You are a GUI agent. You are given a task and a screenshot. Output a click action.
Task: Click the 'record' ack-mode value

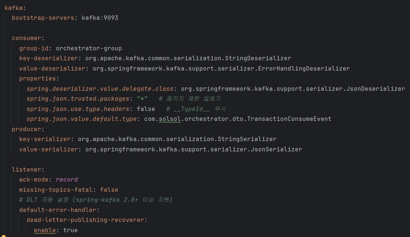coord(67,180)
